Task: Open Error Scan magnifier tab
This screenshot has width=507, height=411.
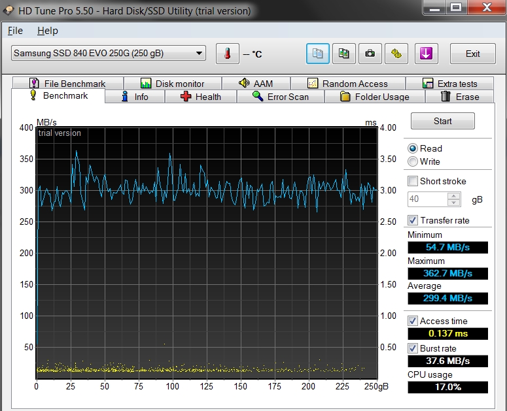Action: (281, 97)
